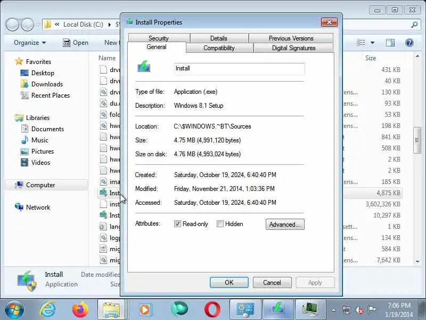
Task: Open the Videos library
Action: pos(40,163)
